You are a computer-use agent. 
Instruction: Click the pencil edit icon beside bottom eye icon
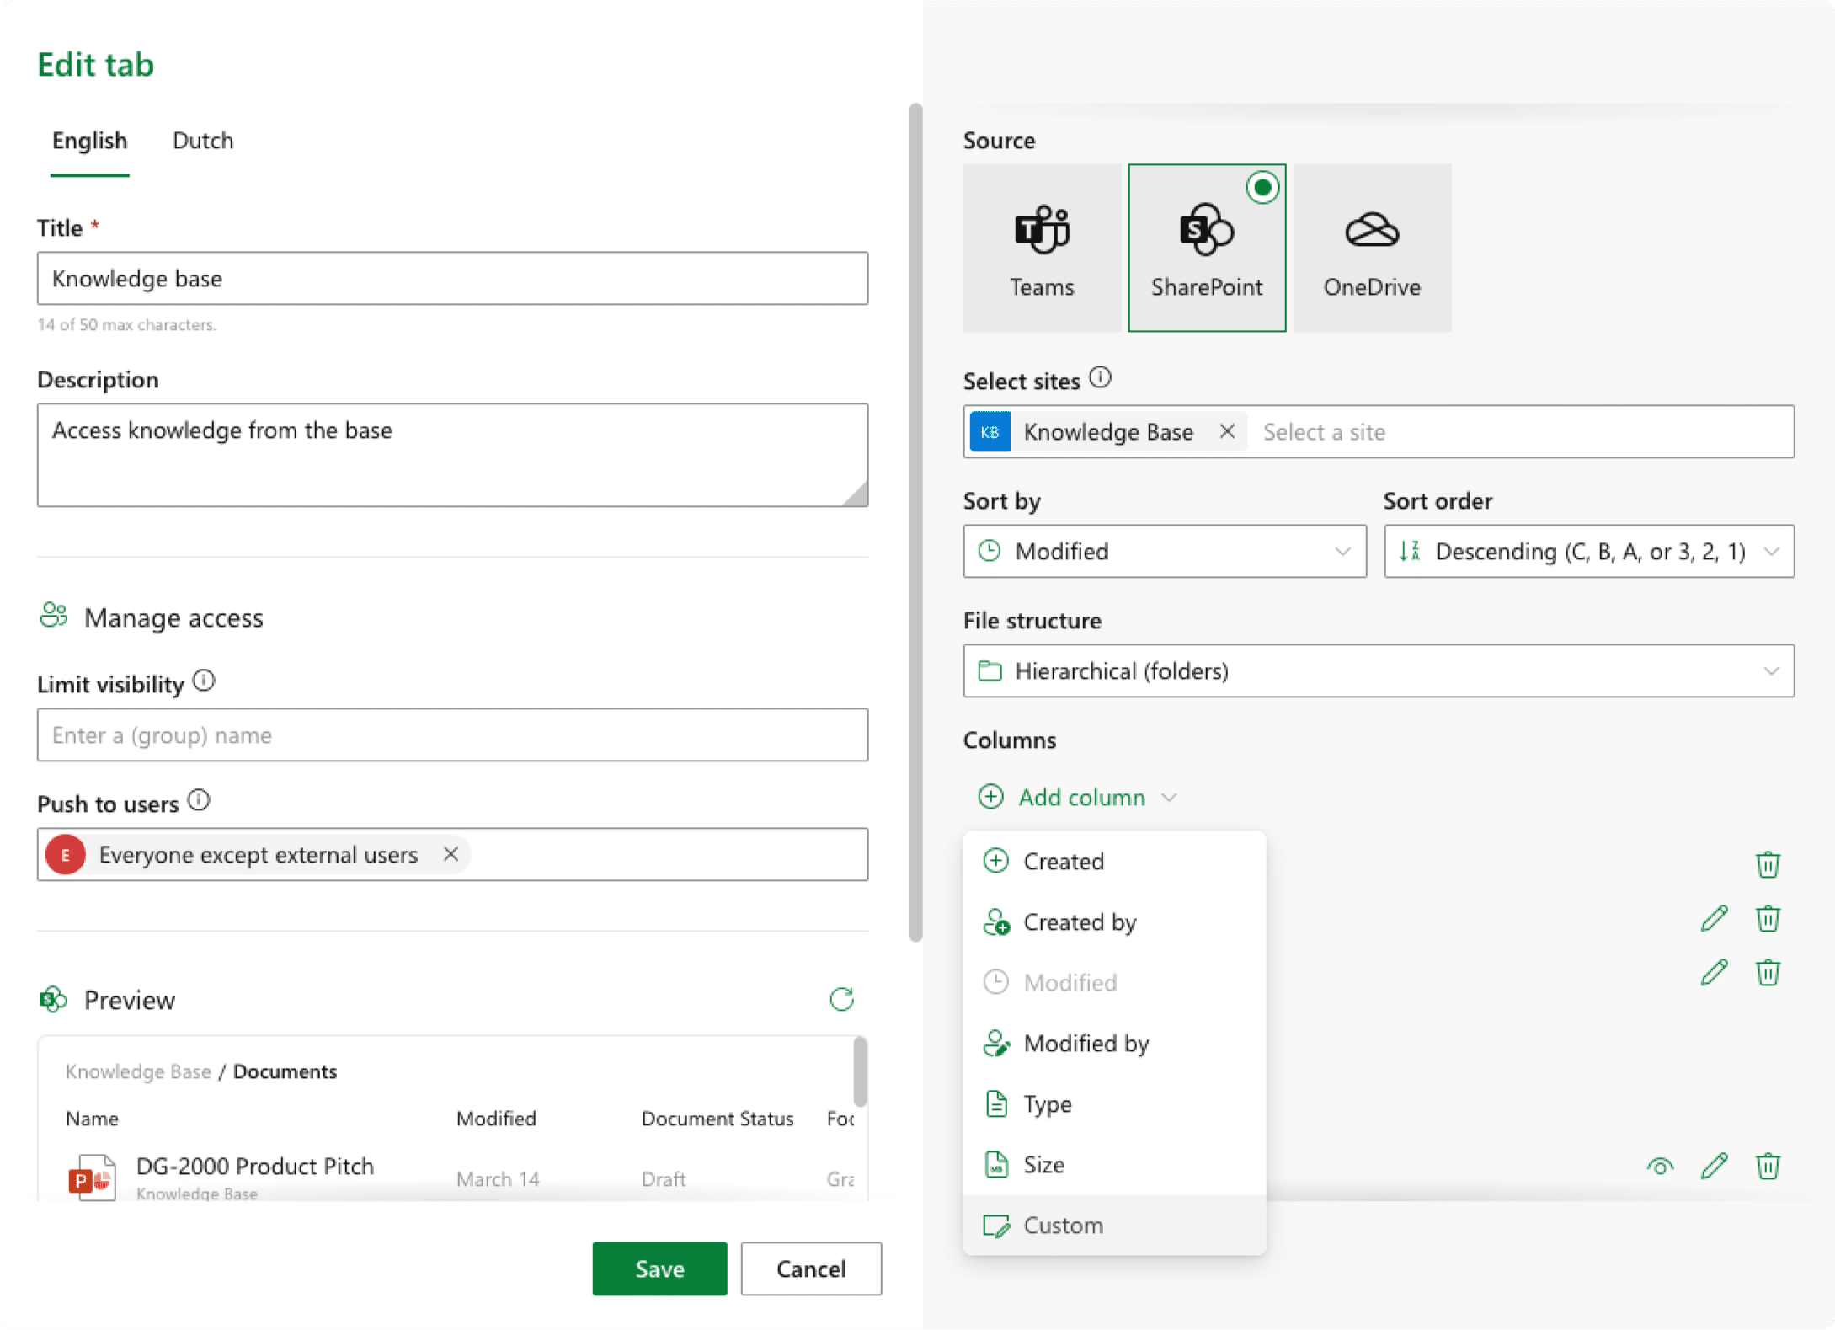[x=1714, y=1167]
